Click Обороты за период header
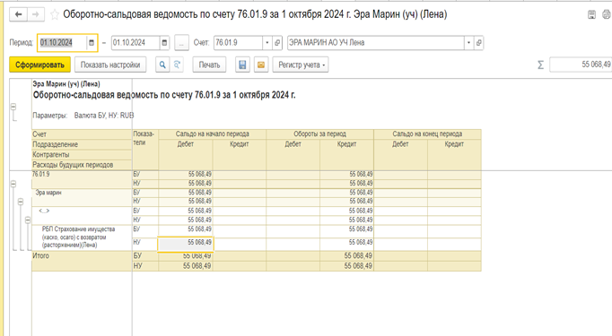Viewport: 612px width, 336px height. coord(320,134)
